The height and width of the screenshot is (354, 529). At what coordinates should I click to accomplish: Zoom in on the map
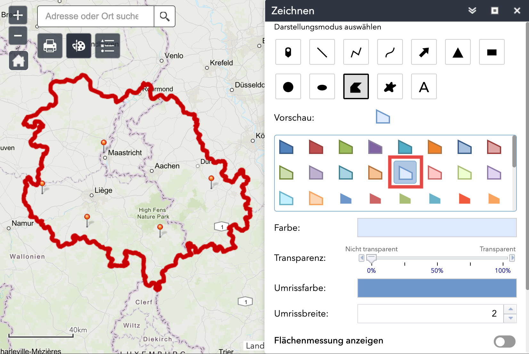[18, 15]
